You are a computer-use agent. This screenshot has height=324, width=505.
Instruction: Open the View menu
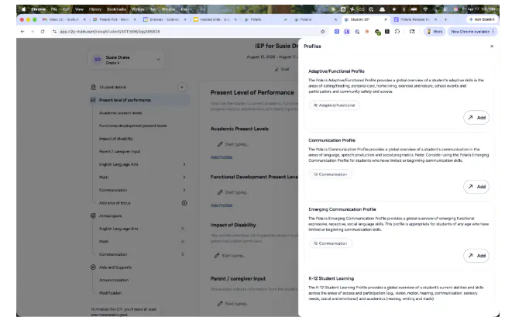(80, 9)
